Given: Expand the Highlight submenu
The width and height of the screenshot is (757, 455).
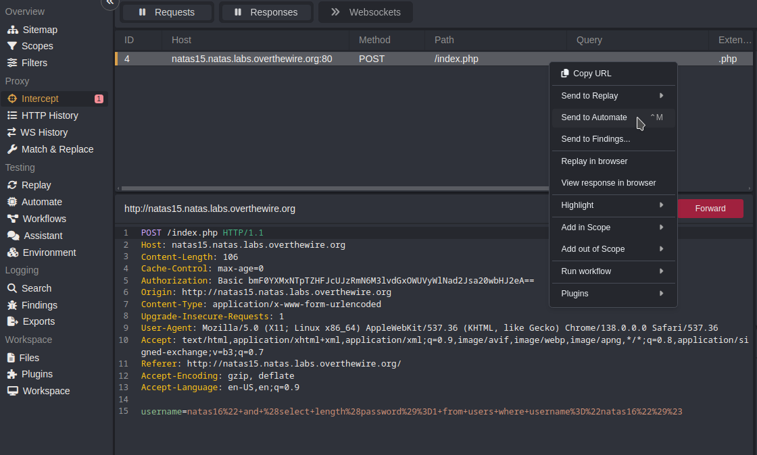Looking at the screenshot, I should click(613, 205).
